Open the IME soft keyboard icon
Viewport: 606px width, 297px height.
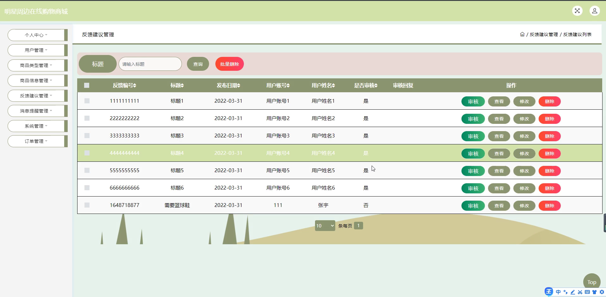pyautogui.click(x=587, y=292)
